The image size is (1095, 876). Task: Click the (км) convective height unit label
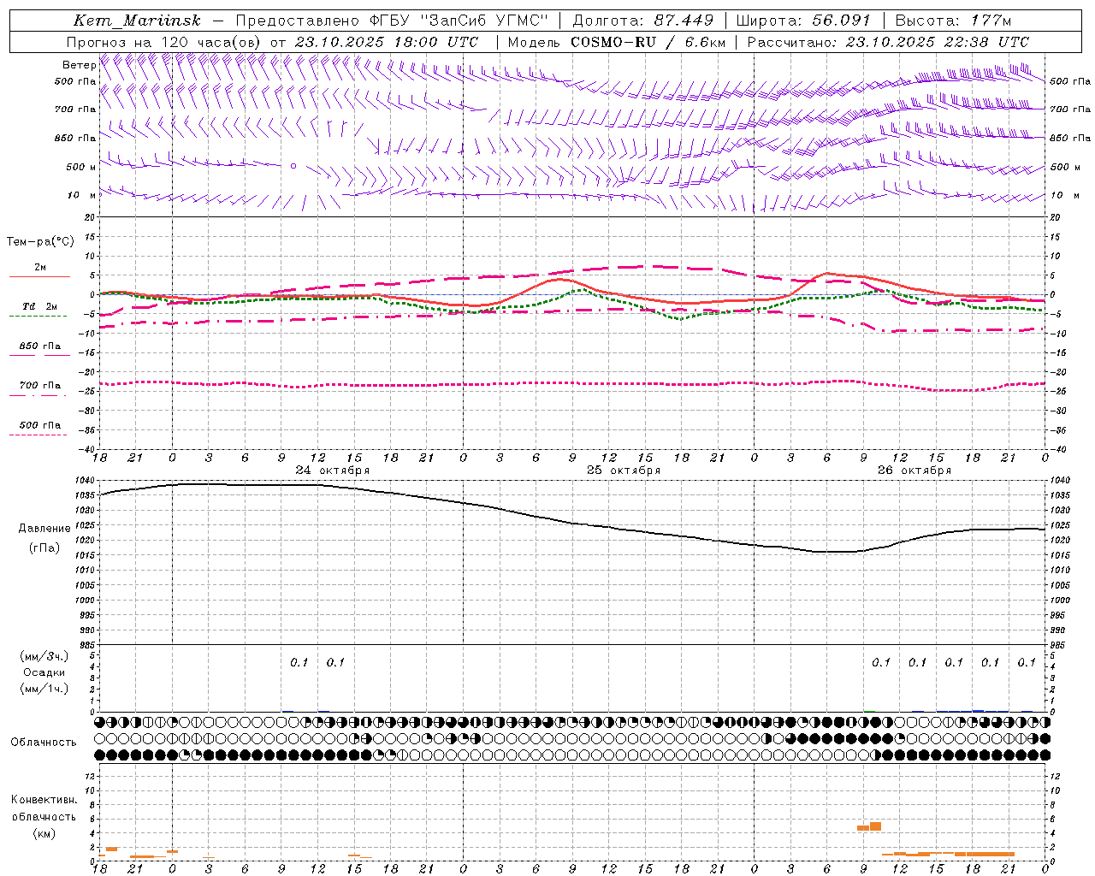pyautogui.click(x=44, y=833)
